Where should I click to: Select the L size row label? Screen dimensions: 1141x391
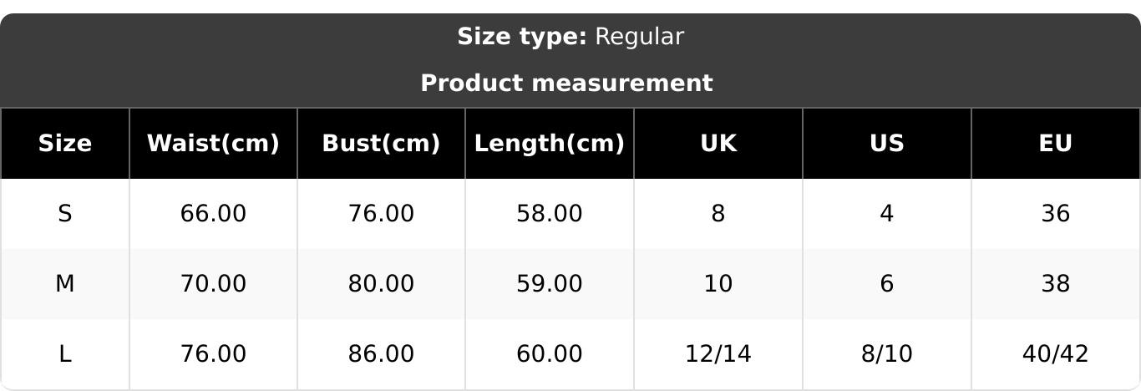pyautogui.click(x=64, y=354)
